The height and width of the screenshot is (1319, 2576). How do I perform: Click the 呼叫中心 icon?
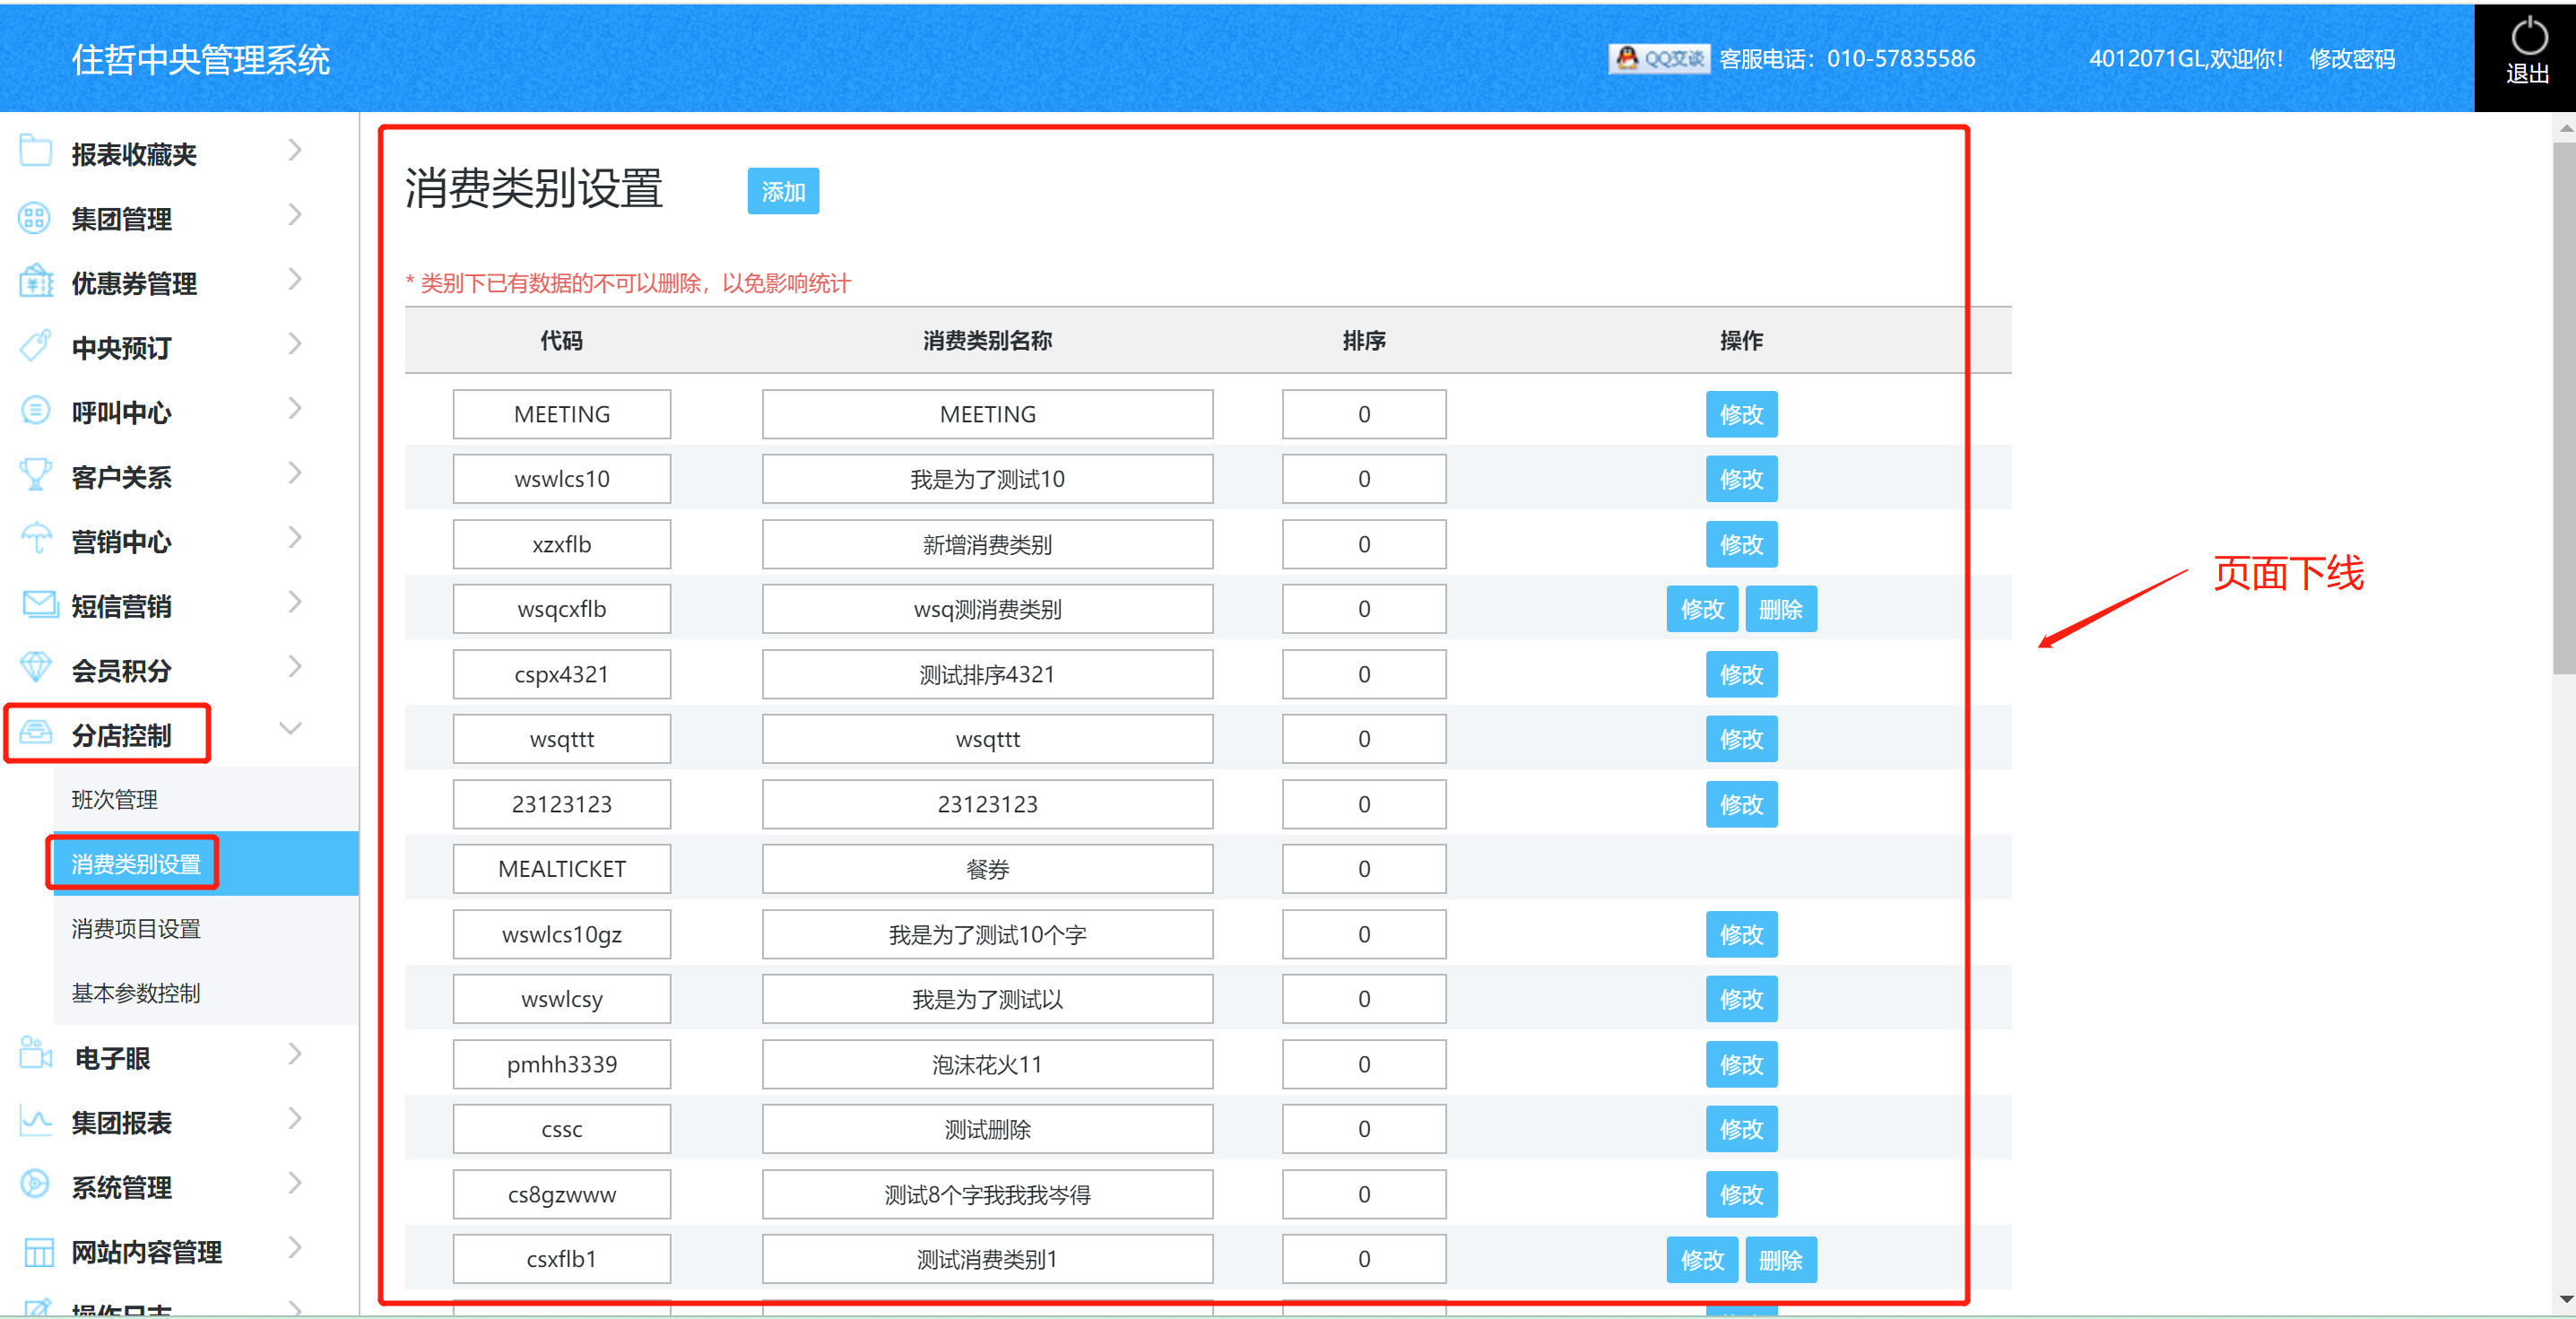pyautogui.click(x=36, y=410)
